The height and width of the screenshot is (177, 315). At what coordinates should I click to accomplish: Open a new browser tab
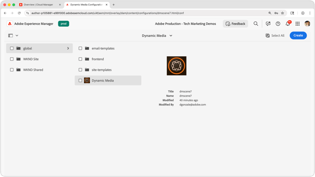[113, 5]
